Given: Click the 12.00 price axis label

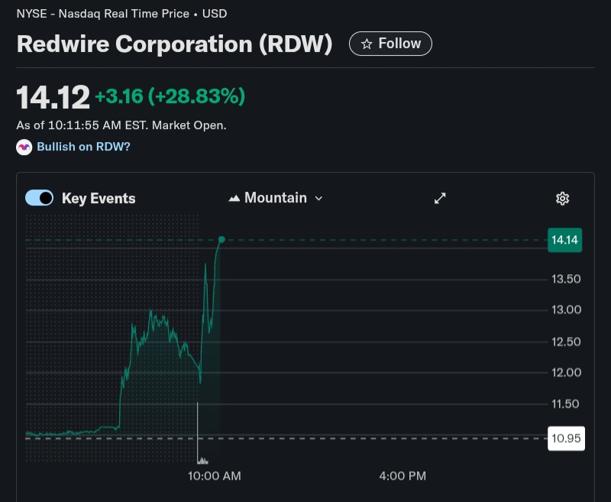Looking at the screenshot, I should click(x=566, y=372).
